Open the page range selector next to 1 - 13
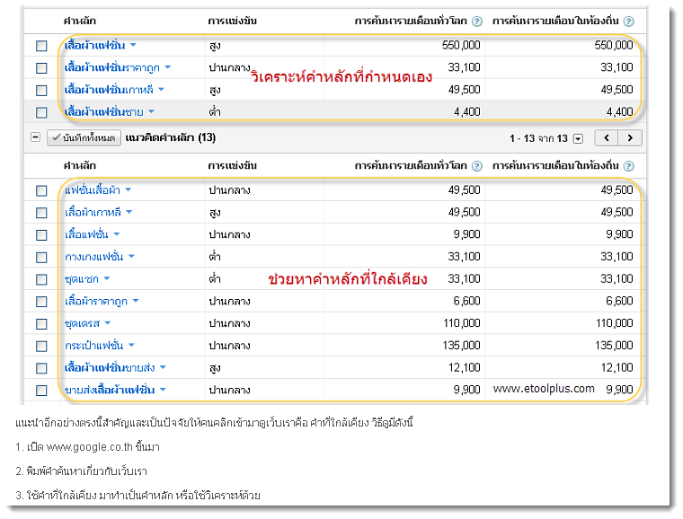This screenshot has width=683, height=519. pyautogui.click(x=578, y=138)
